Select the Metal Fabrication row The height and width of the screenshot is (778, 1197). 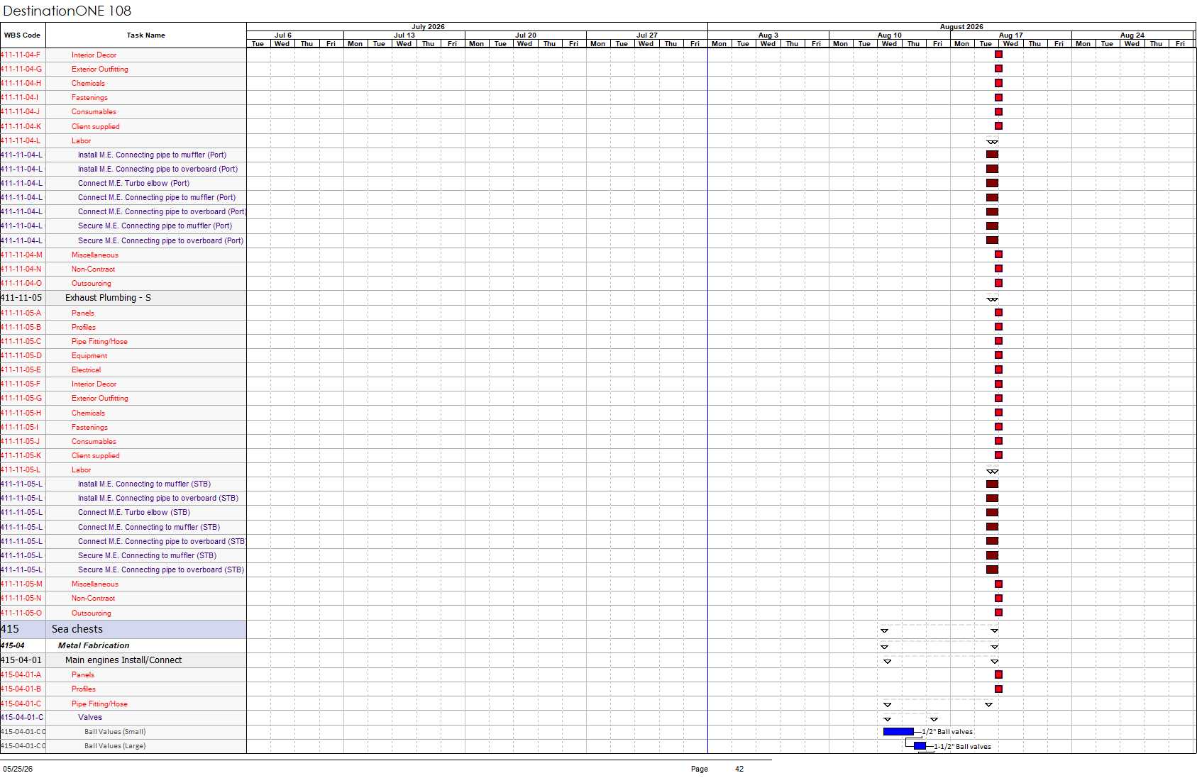(x=123, y=645)
